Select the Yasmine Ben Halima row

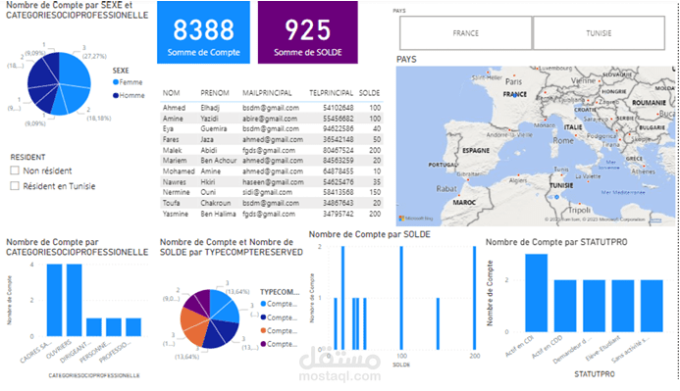pyautogui.click(x=272, y=214)
